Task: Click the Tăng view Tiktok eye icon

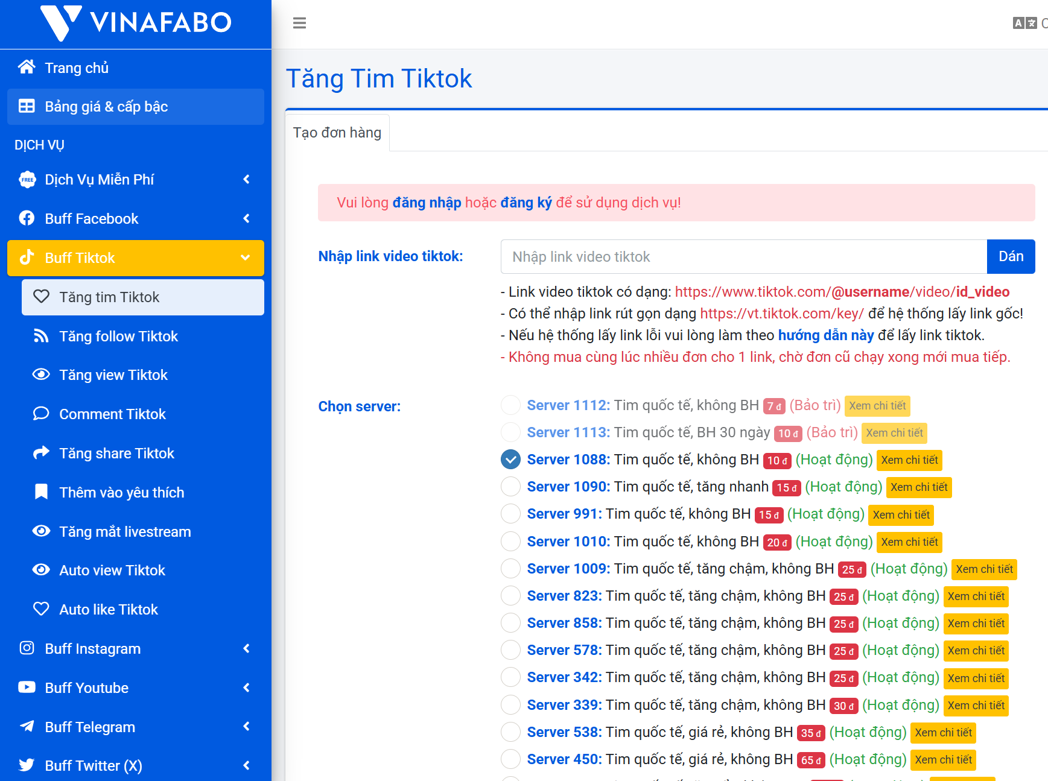Action: click(41, 375)
